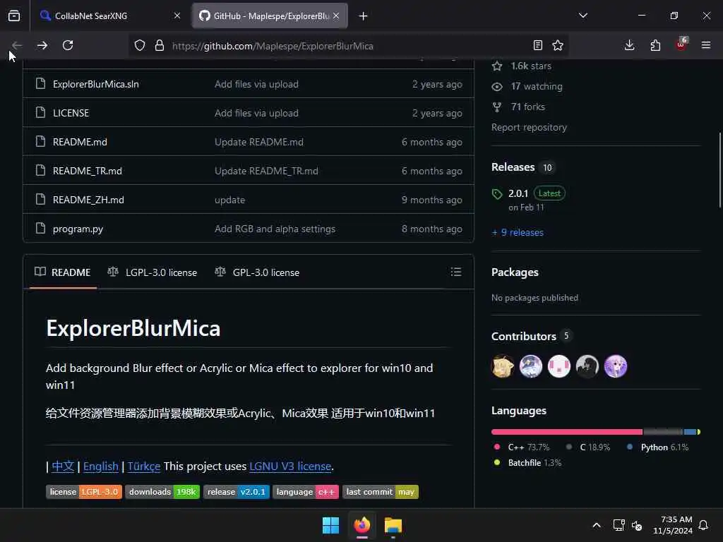Open Firefox application hamburger menu
This screenshot has height=542, width=723.
706,45
